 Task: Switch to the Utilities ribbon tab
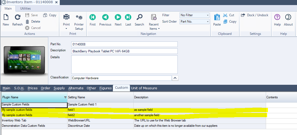26,9
